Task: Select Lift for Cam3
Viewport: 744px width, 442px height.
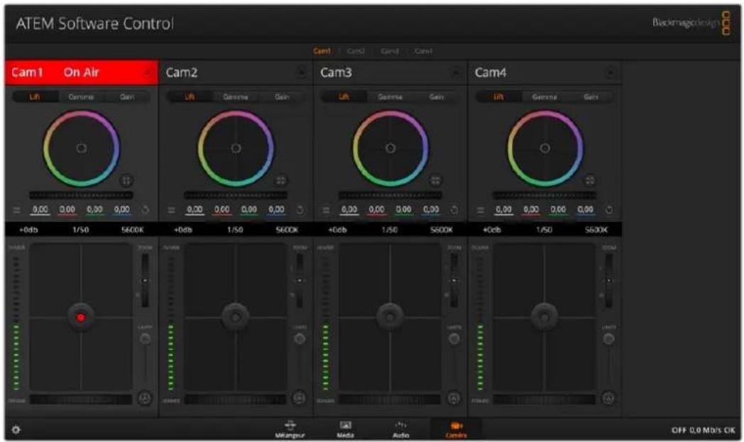Action: [x=344, y=96]
